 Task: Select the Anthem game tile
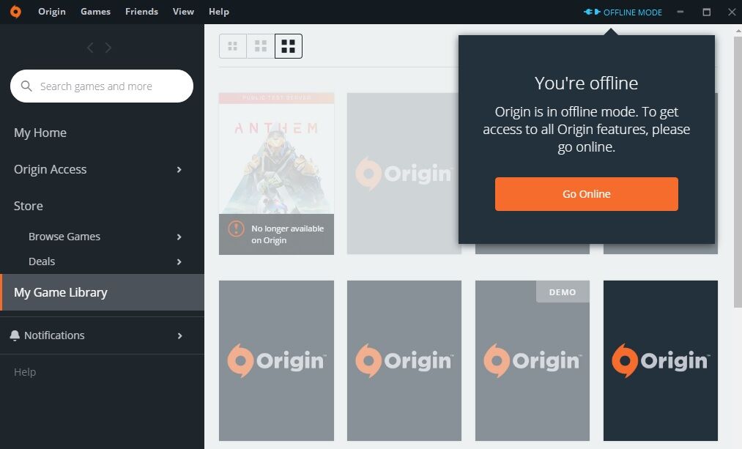click(276, 174)
